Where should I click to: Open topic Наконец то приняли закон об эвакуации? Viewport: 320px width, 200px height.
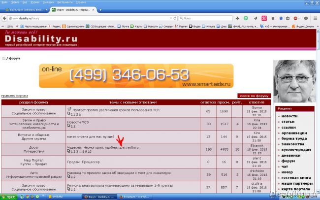120,173
